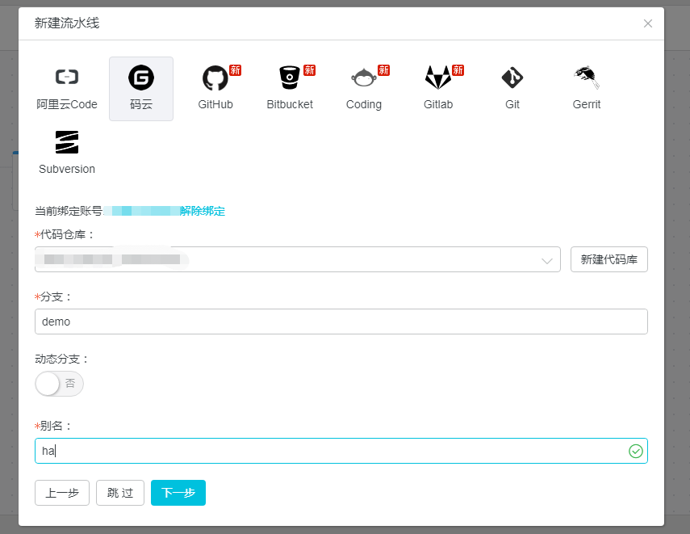This screenshot has width=690, height=534.
Task: Click into the 别名 input field
Action: (x=341, y=451)
